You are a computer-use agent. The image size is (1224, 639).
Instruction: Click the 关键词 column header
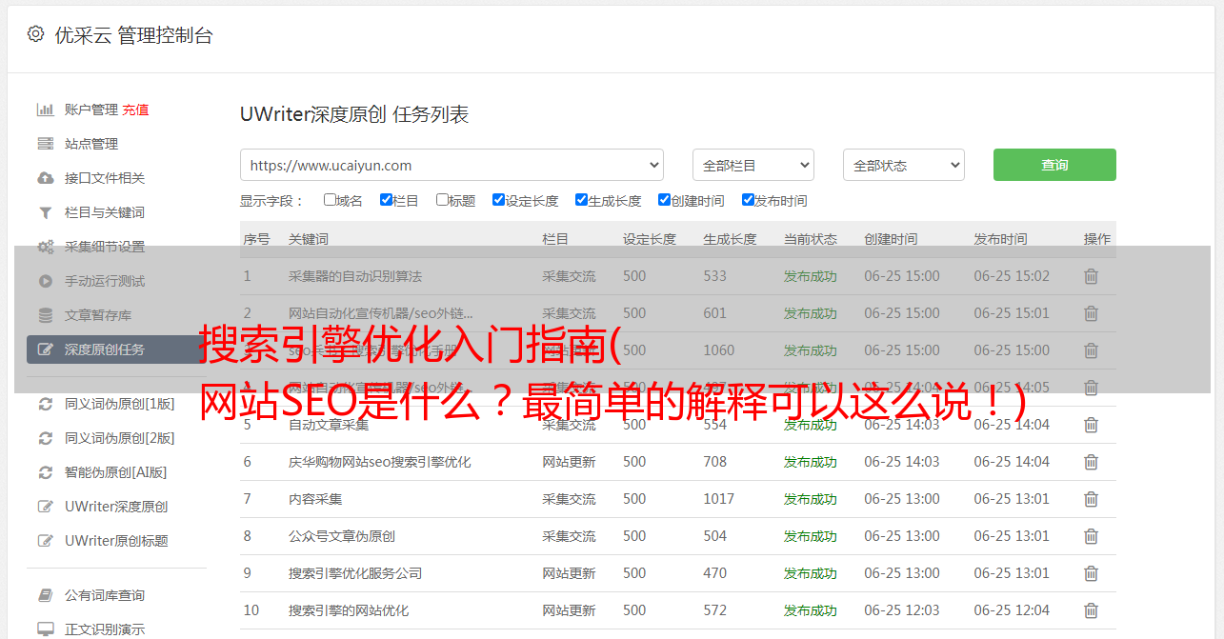[309, 239]
